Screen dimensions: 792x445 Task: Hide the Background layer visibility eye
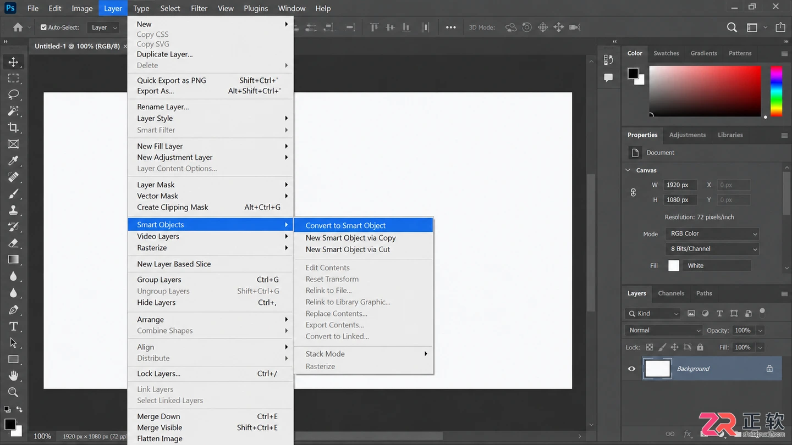[x=631, y=369]
